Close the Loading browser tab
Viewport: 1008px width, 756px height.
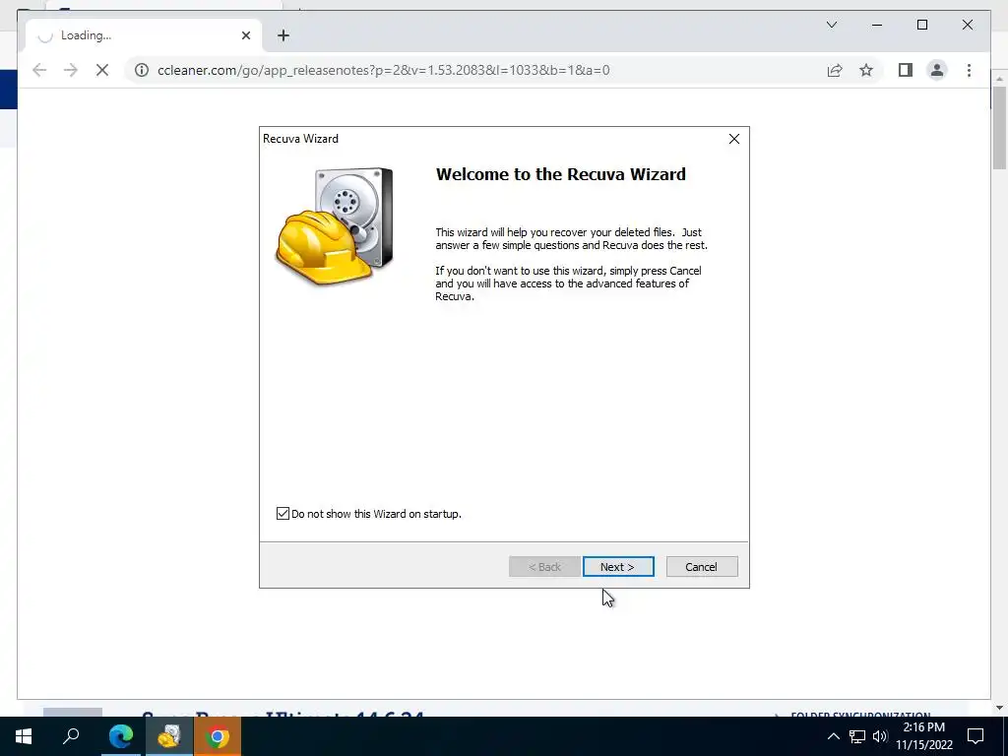245,35
